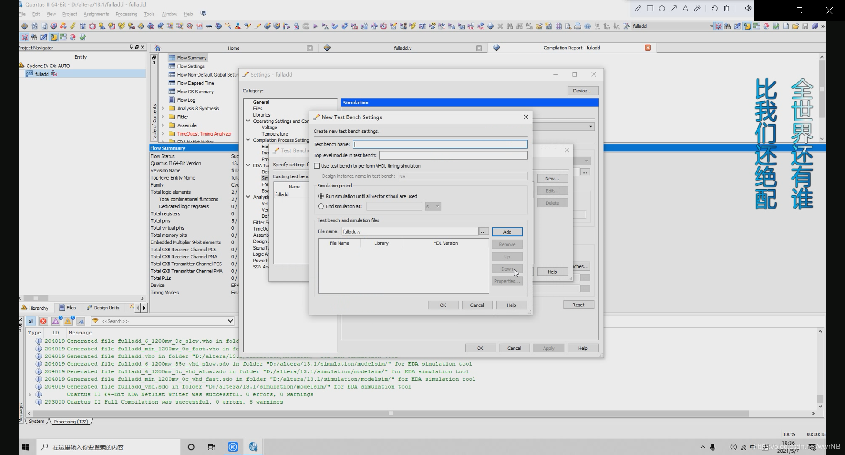Open the Processing menu
This screenshot has width=845, height=455.
pos(126,14)
